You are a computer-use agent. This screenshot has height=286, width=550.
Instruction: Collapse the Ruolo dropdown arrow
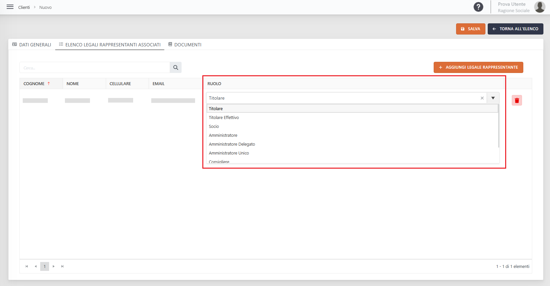point(493,98)
